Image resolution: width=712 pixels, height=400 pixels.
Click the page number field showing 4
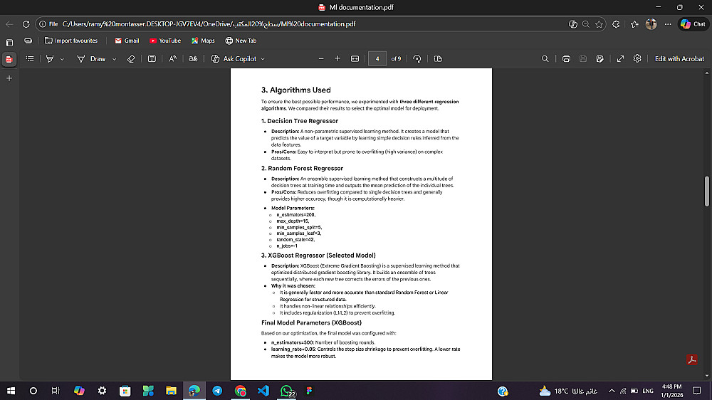[x=377, y=58]
